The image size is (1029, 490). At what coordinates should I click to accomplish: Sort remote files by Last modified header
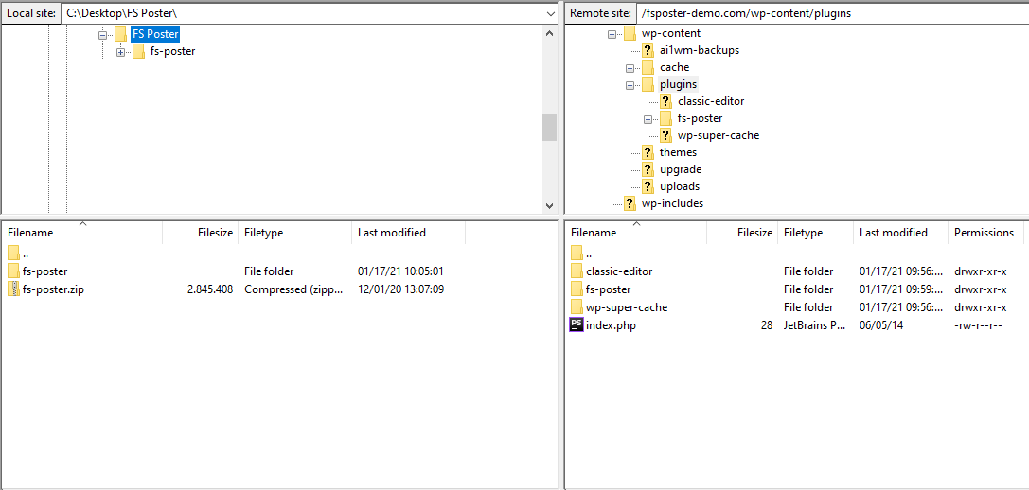click(901, 232)
